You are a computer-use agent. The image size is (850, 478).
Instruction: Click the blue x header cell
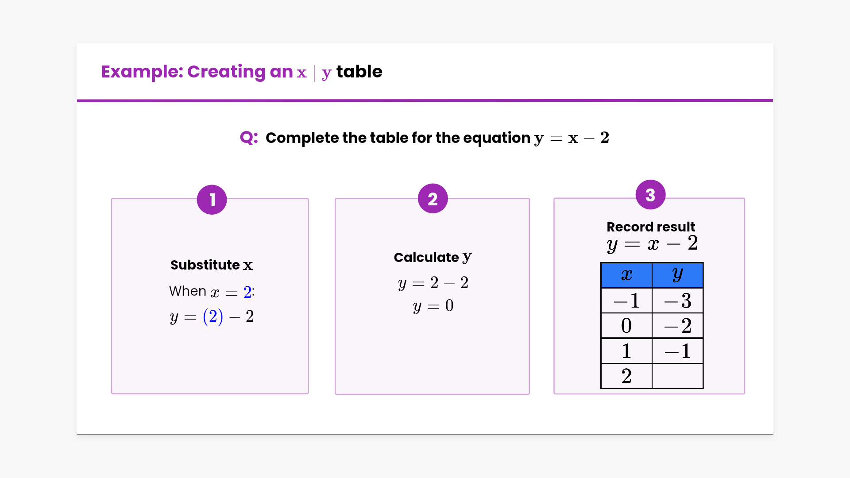click(626, 275)
